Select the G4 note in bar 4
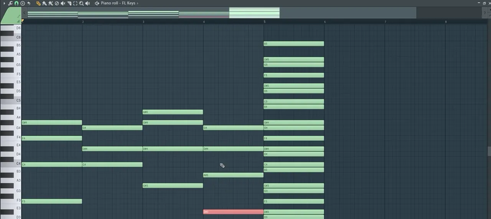 (233, 128)
